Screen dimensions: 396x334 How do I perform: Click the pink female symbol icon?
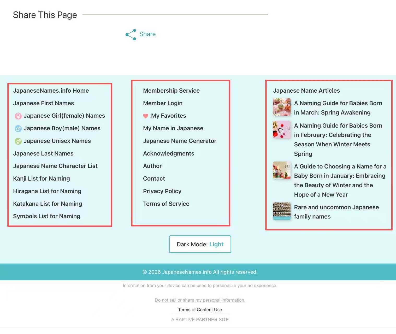pyautogui.click(x=18, y=116)
